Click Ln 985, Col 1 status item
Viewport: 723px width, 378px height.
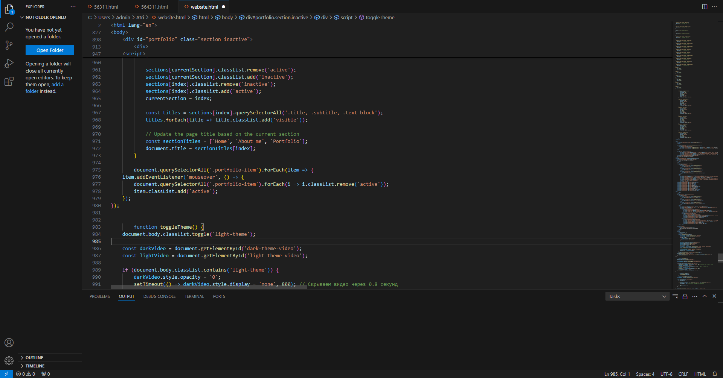617,374
